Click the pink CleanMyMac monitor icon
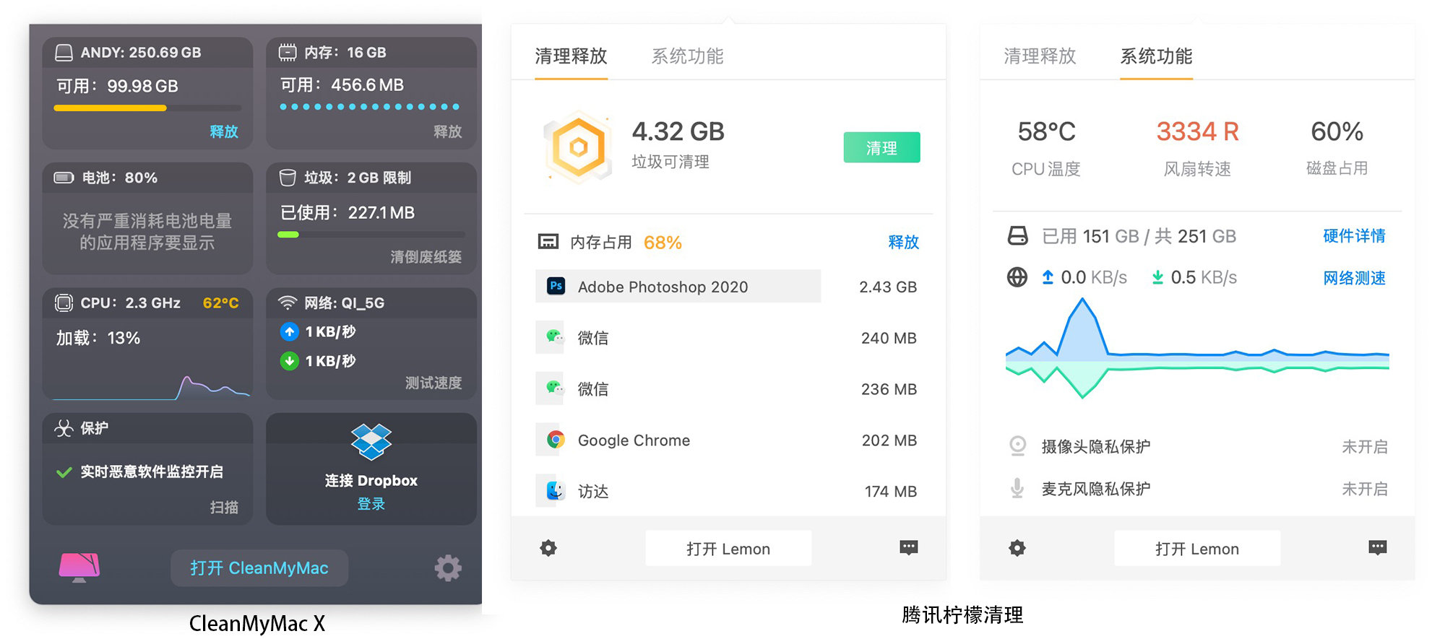 (x=79, y=568)
